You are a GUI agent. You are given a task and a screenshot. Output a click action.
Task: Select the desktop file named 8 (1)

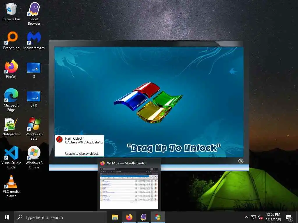pyautogui.click(x=34, y=99)
